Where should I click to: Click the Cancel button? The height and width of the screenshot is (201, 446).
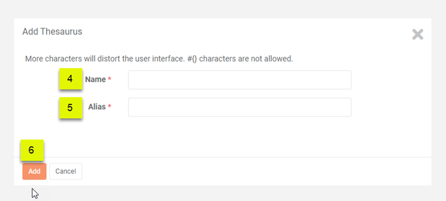click(65, 171)
